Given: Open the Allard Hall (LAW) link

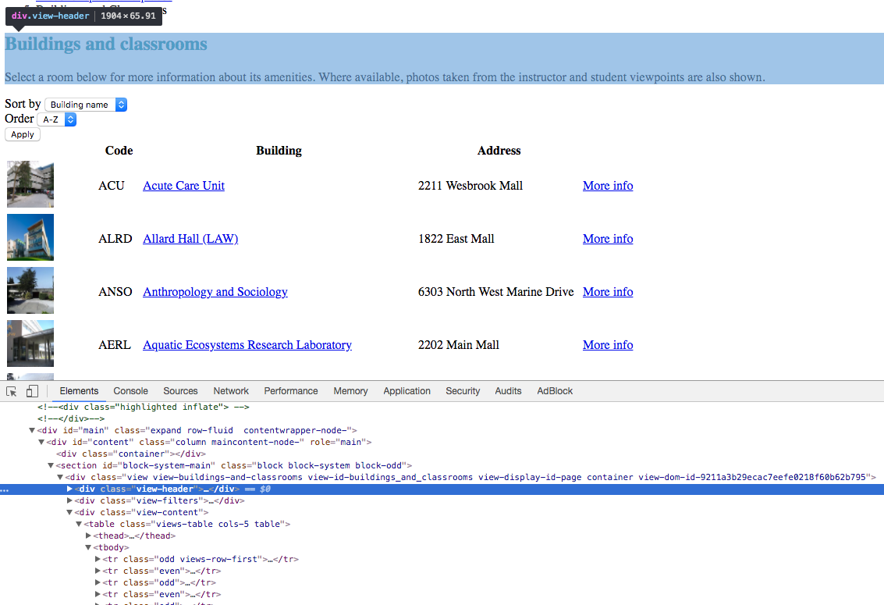Looking at the screenshot, I should (x=190, y=239).
